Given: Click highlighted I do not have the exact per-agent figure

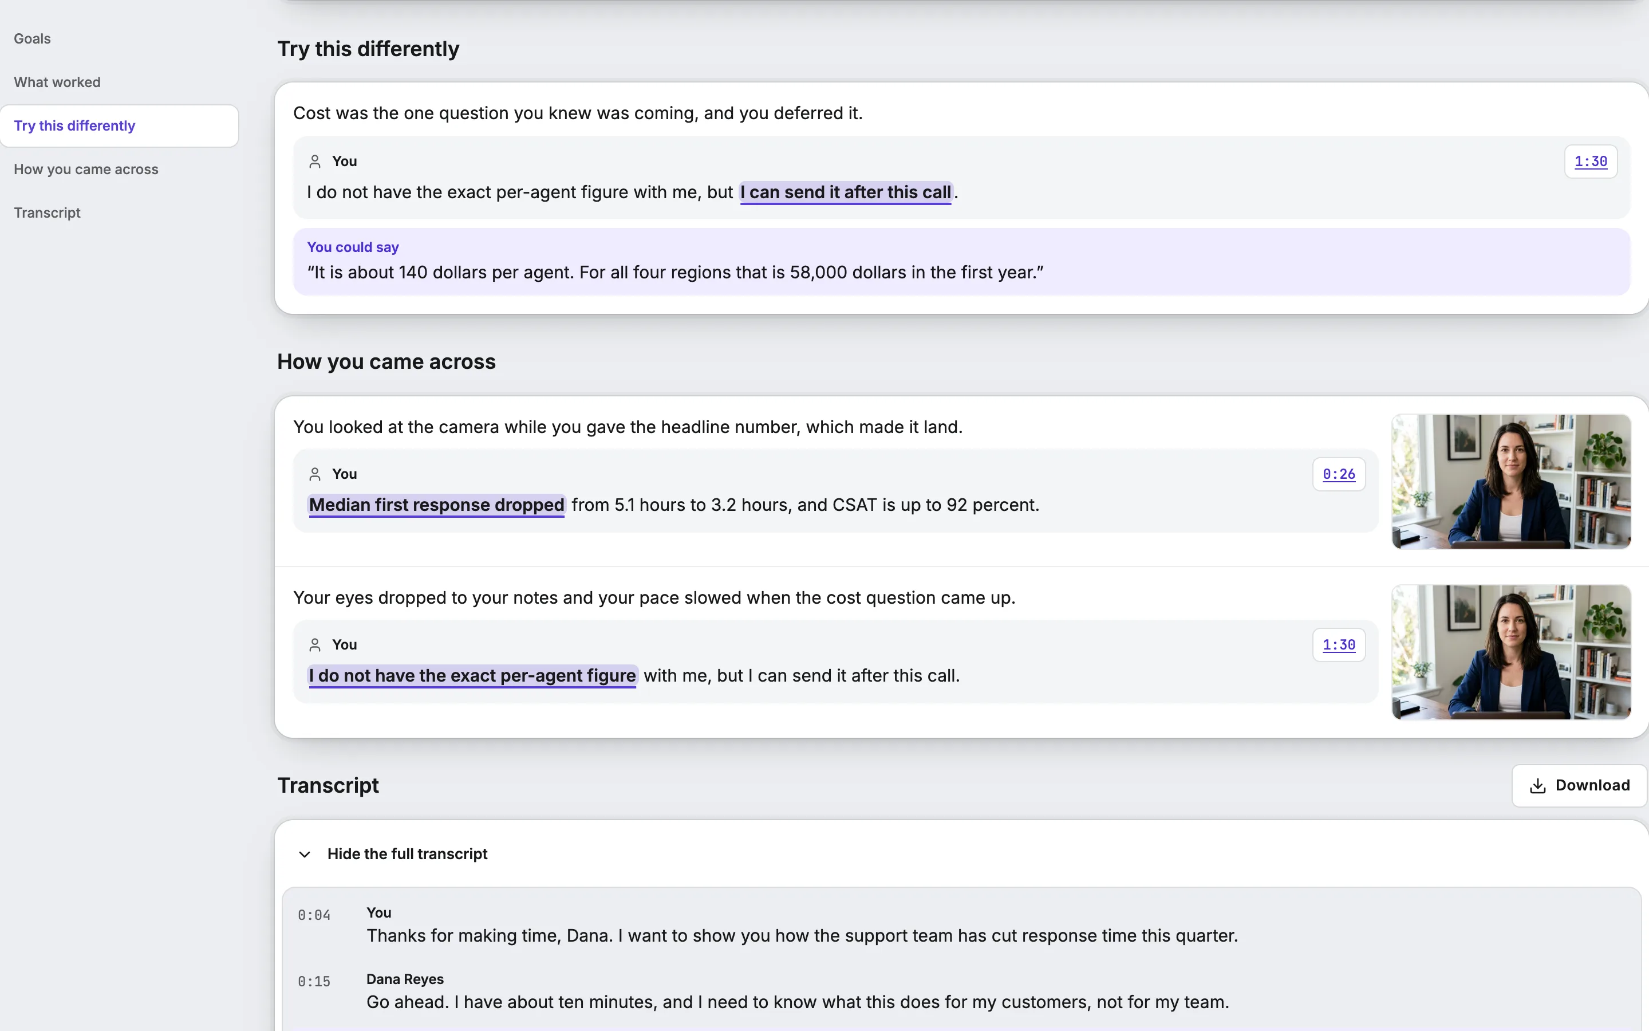Looking at the screenshot, I should pos(472,676).
